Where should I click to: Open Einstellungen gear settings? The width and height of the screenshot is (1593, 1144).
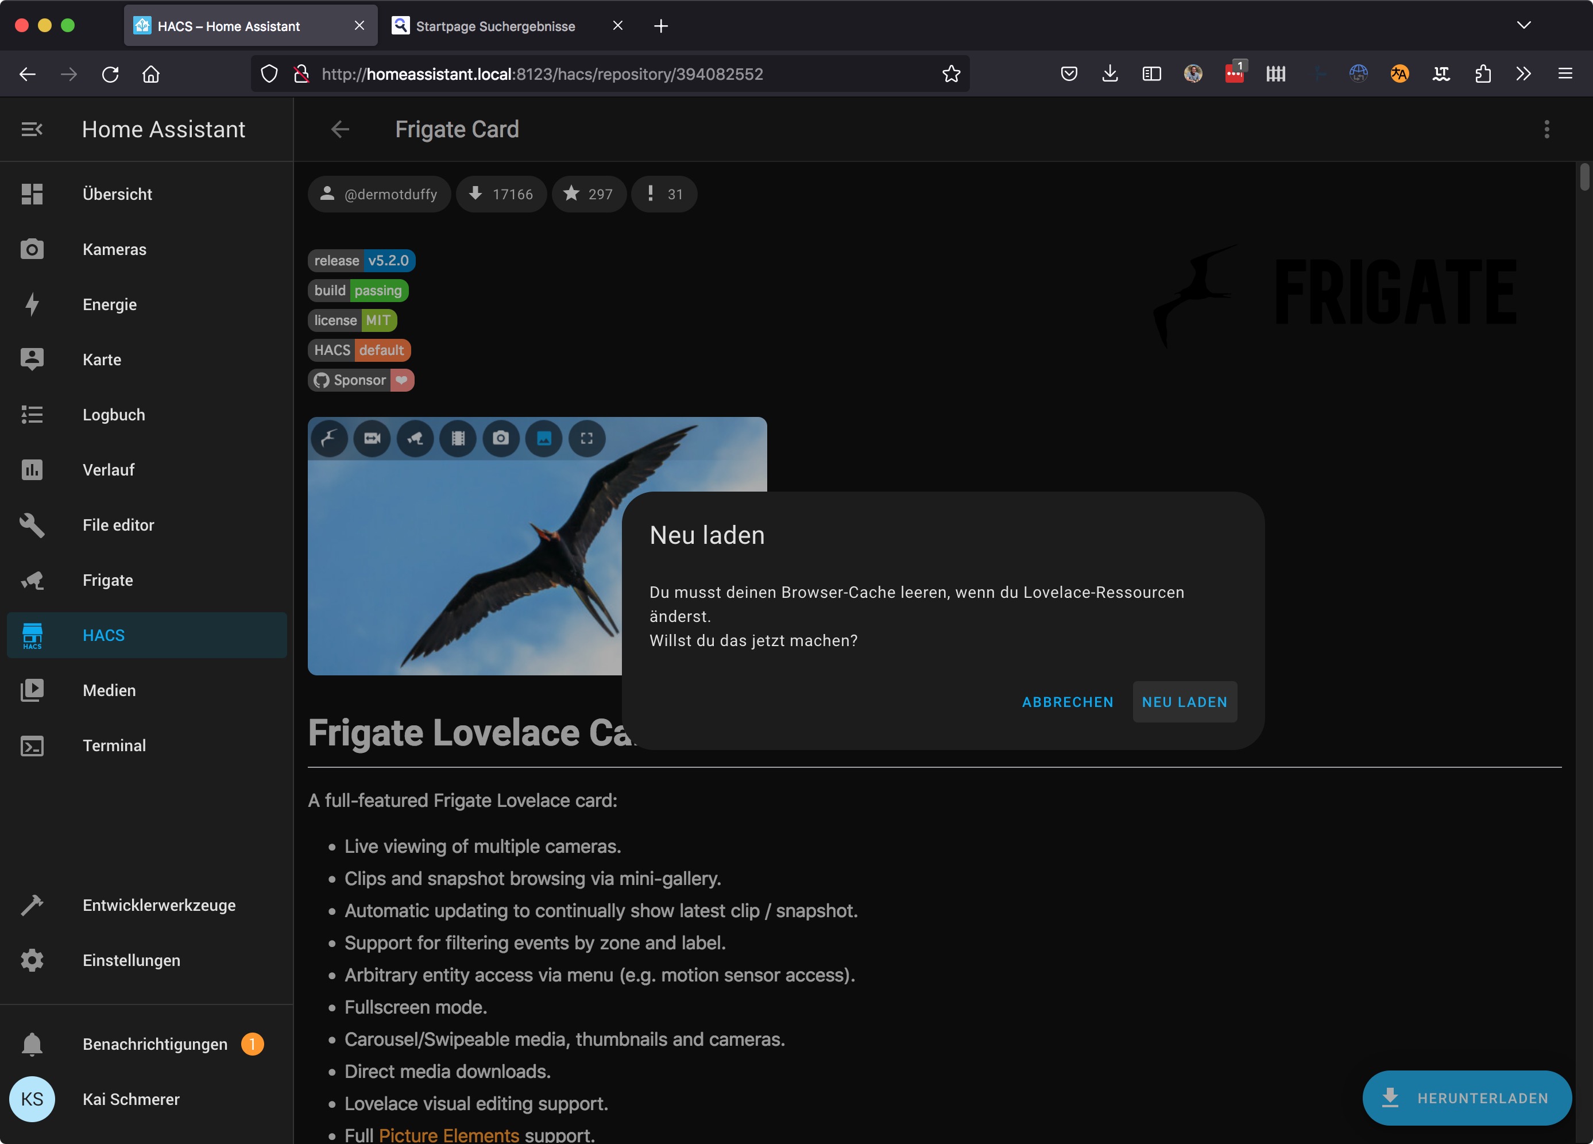pos(130,960)
